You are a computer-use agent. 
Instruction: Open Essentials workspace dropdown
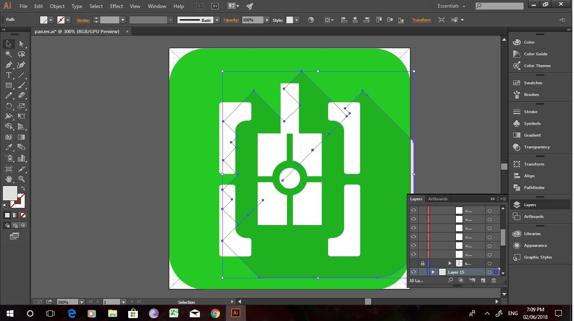pos(452,6)
